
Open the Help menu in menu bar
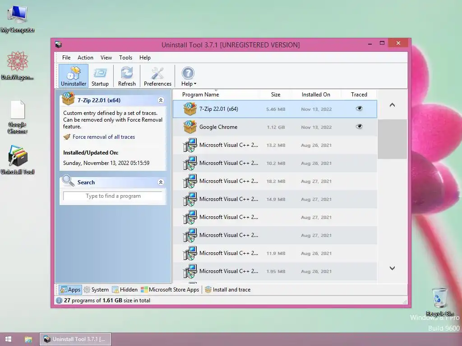click(145, 58)
